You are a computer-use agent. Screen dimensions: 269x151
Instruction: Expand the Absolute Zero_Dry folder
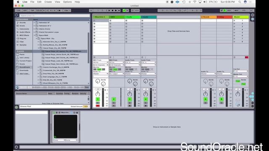coord(38,42)
